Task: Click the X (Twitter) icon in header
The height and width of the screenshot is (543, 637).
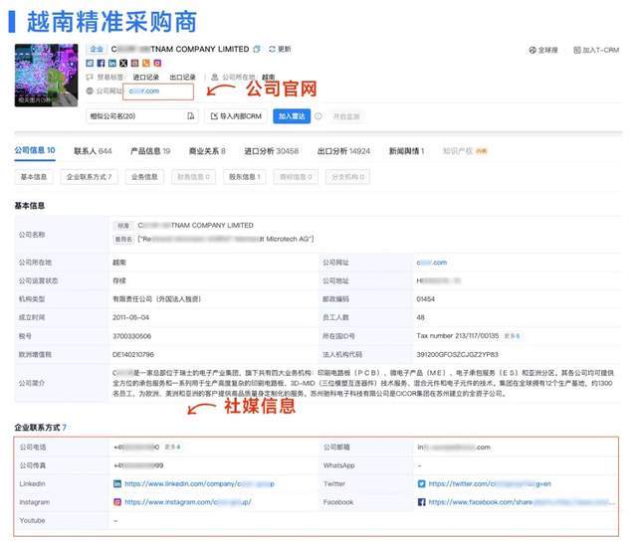Action: click(x=123, y=63)
